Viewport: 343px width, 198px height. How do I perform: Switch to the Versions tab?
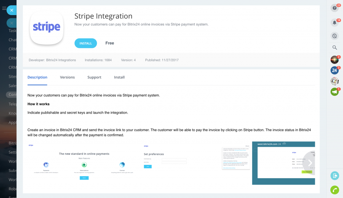pos(67,77)
